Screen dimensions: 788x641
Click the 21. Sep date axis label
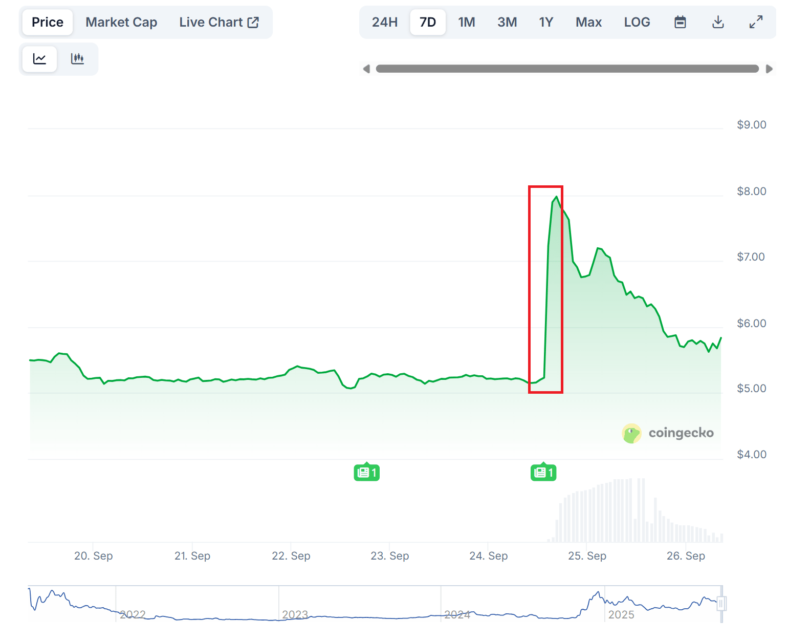pos(192,555)
